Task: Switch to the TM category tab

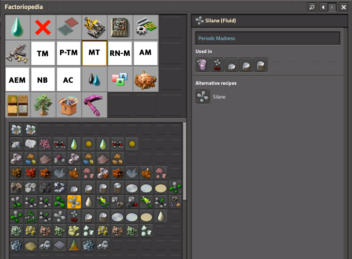Action: point(43,53)
